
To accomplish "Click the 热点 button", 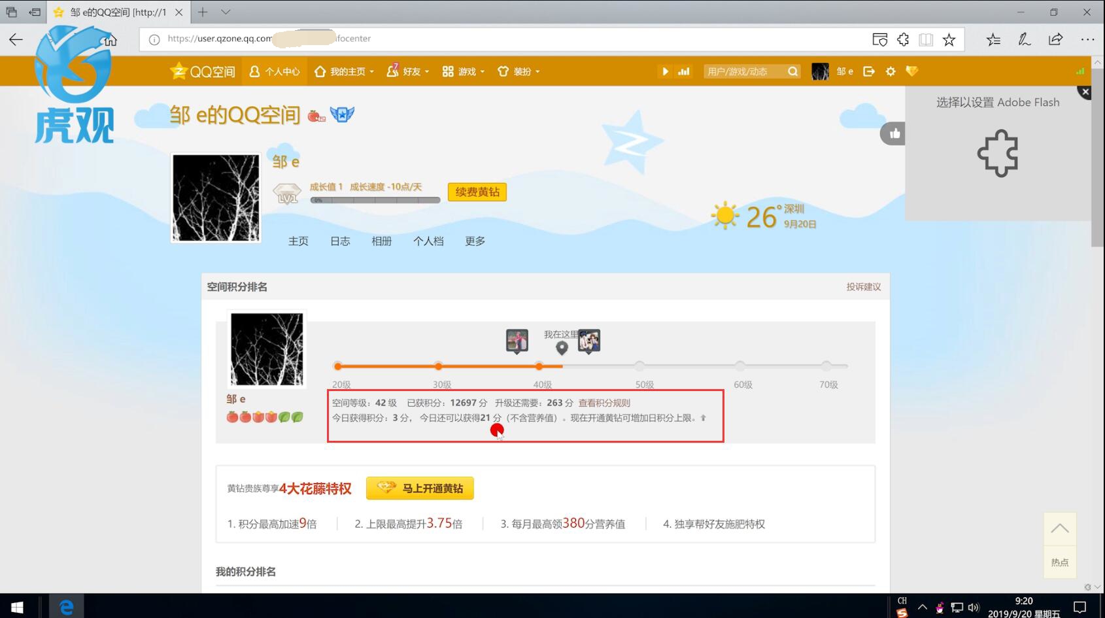I will (1060, 562).
